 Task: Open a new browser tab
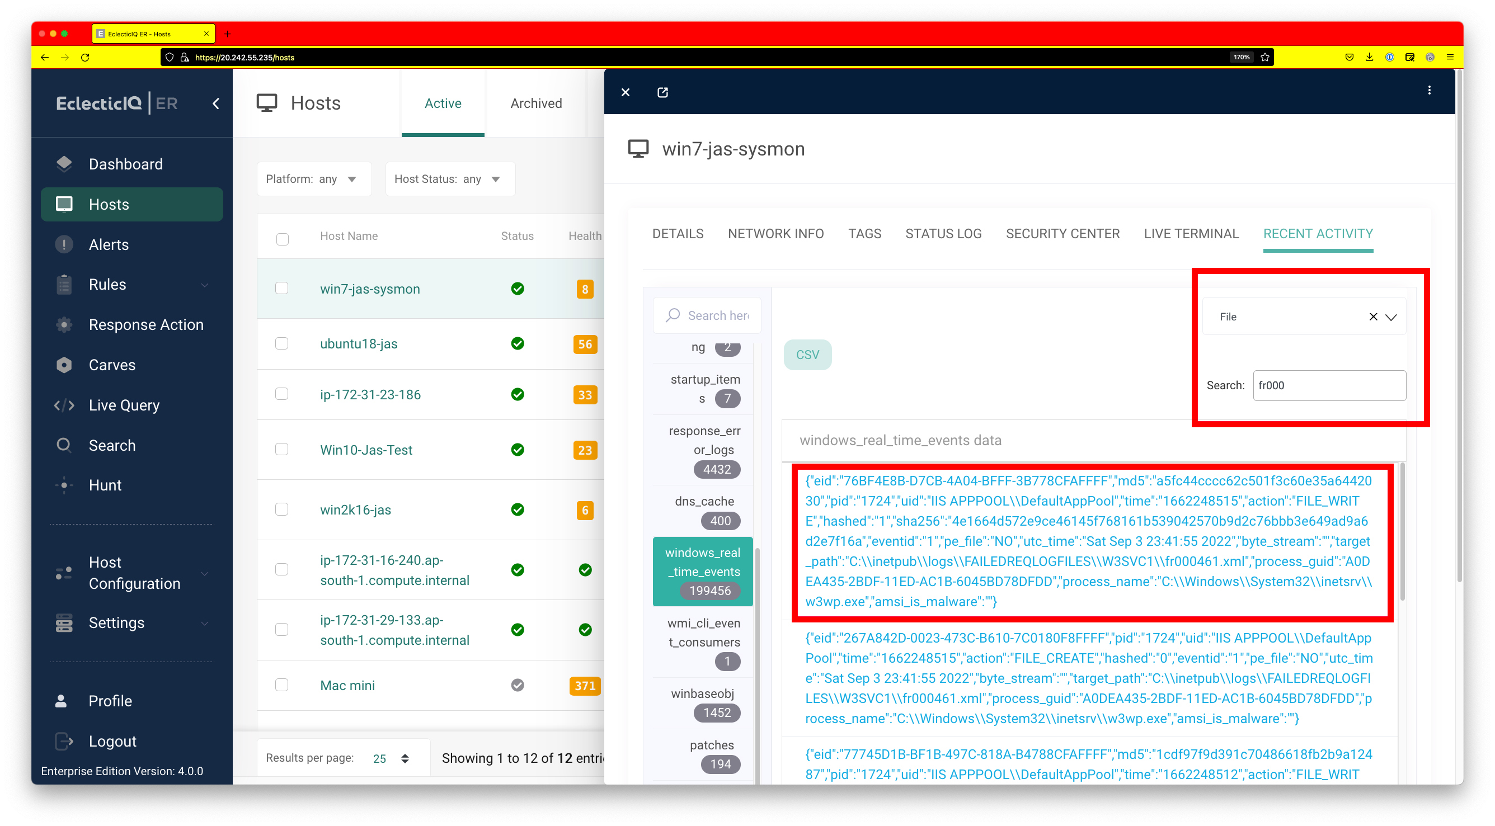[x=228, y=34]
